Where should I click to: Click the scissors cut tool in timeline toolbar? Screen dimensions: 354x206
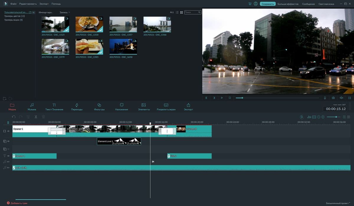pyautogui.click(x=36, y=117)
